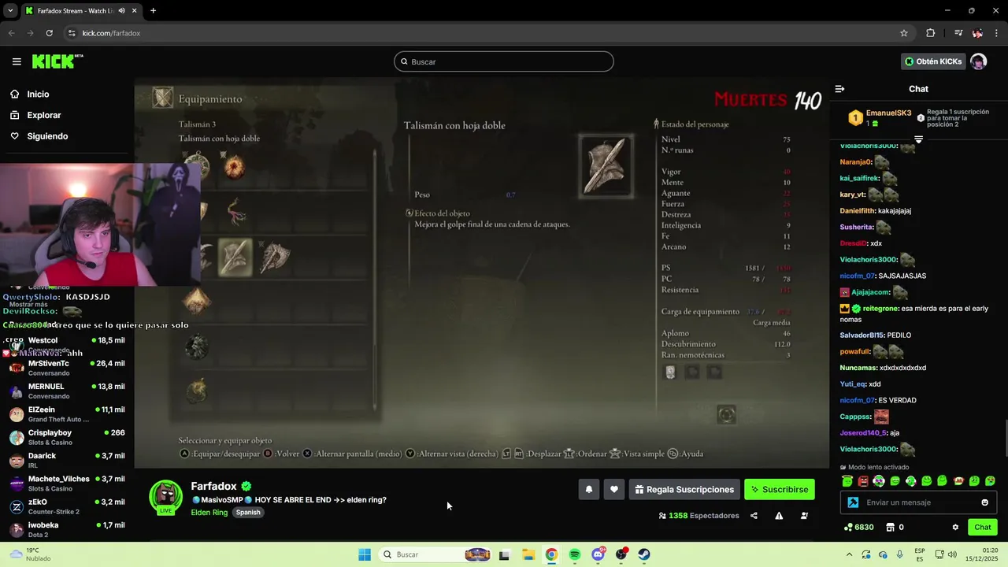This screenshot has height=567, width=1008.
Task: Open the Kick hamburger menu
Action: point(17,61)
